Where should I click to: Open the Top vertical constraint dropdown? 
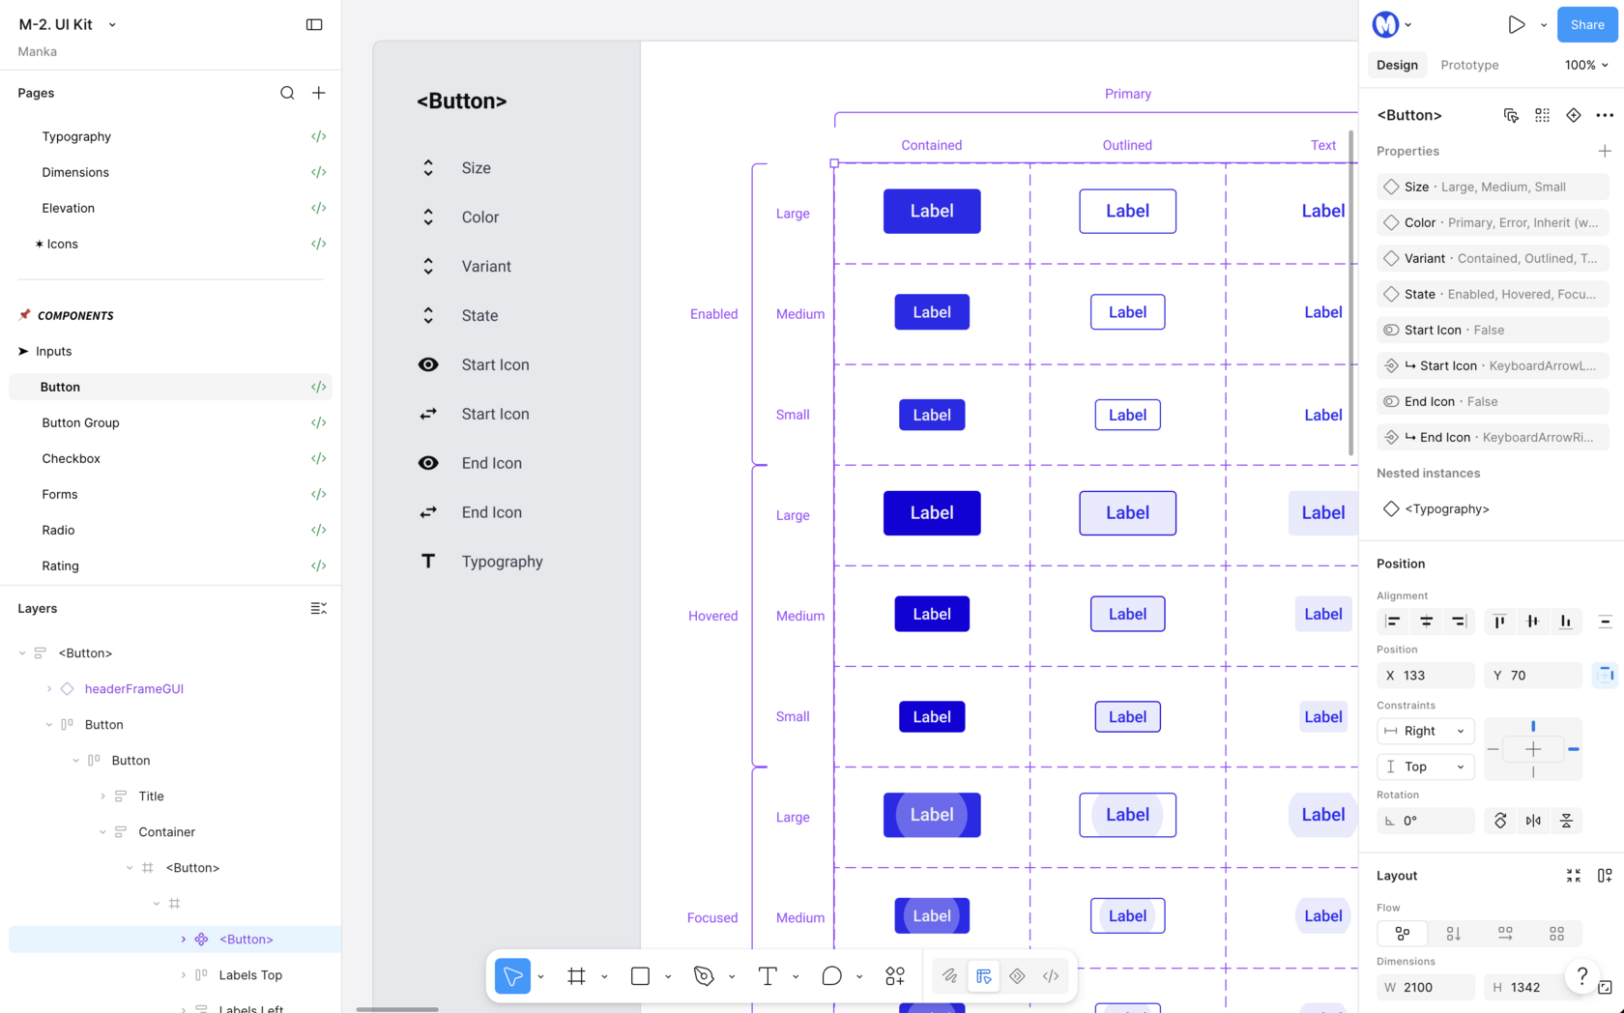[x=1426, y=767]
